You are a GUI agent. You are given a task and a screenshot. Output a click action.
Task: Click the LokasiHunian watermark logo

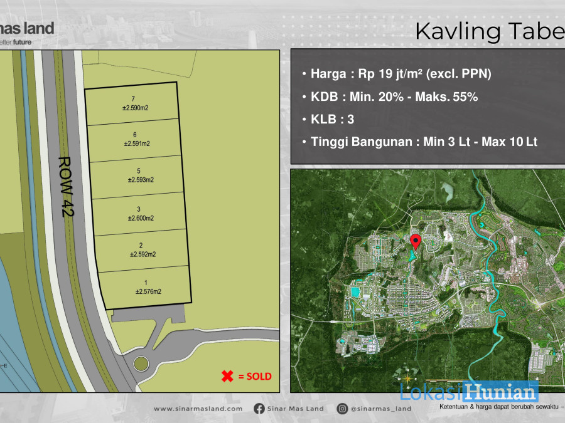[x=469, y=392]
